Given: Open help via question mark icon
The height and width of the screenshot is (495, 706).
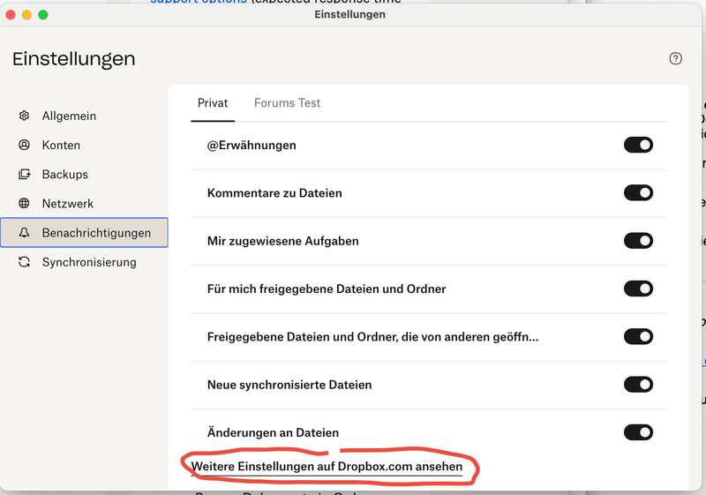Looking at the screenshot, I should tap(675, 58).
